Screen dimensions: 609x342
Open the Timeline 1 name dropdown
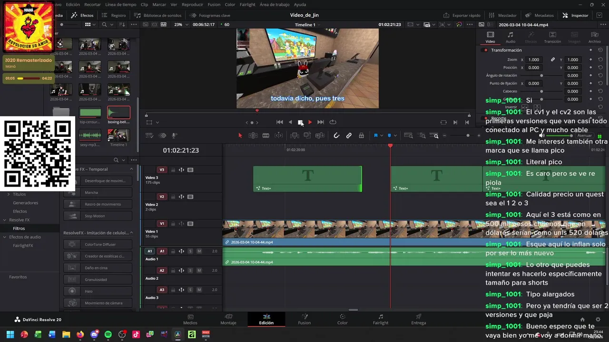point(307,25)
